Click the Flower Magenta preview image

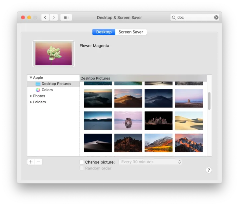tap(53, 54)
